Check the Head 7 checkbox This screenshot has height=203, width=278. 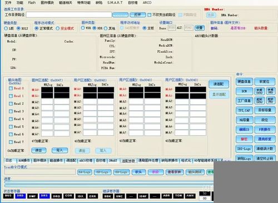point(11,142)
